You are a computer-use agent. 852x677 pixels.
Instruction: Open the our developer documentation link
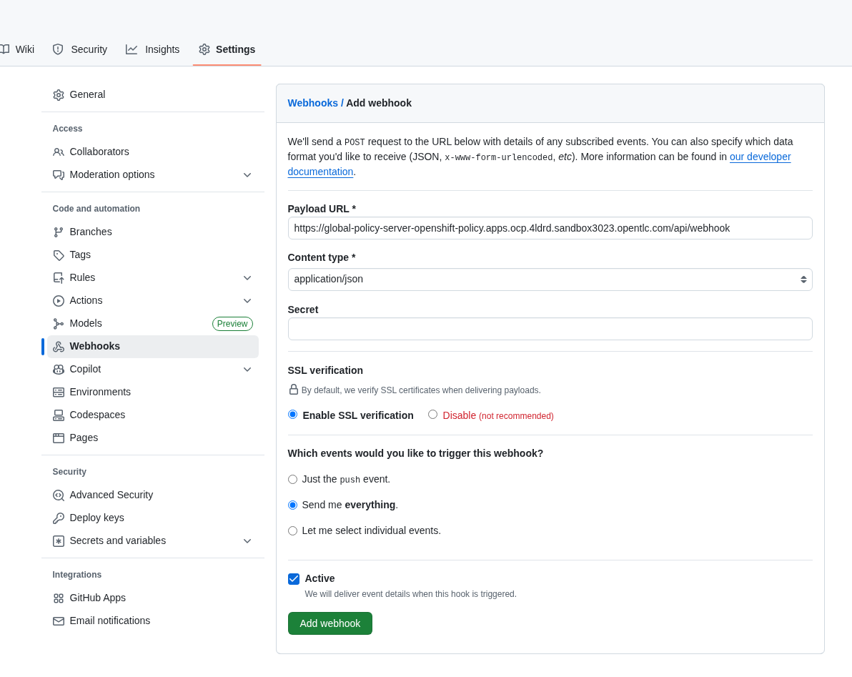click(x=760, y=157)
